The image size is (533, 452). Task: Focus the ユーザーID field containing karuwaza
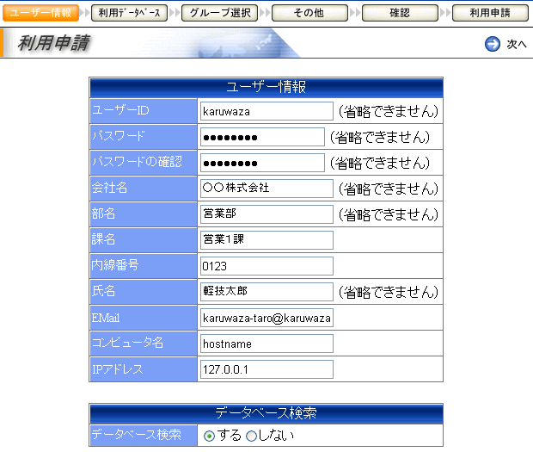[266, 111]
